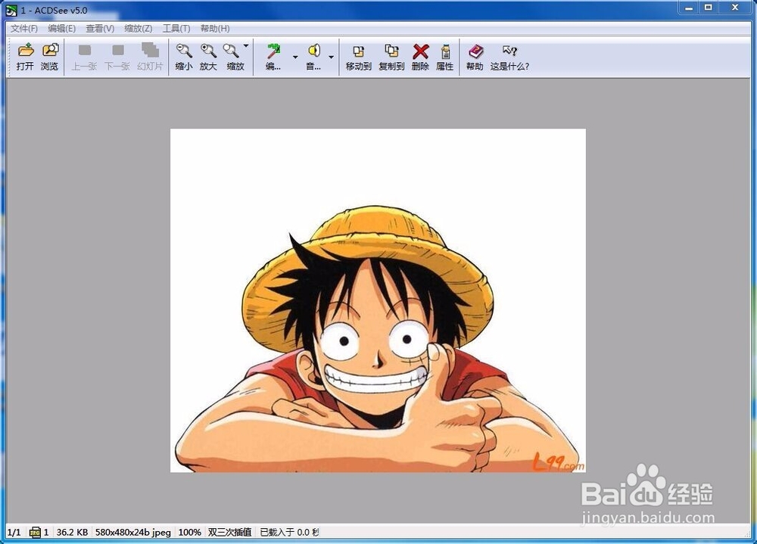This screenshot has width=757, height=544.
Task: Expand the audio 音... dropdown arrow
Action: pos(332,57)
